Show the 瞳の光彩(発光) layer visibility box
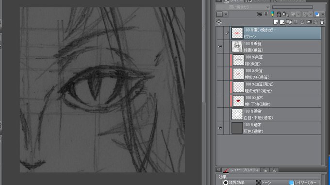Viewport: 330px width, 185px height. [x=220, y=87]
